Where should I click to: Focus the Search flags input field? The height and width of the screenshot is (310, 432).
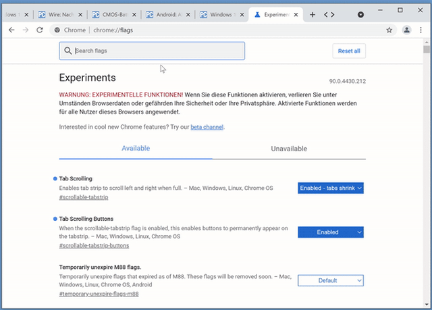[x=152, y=51]
